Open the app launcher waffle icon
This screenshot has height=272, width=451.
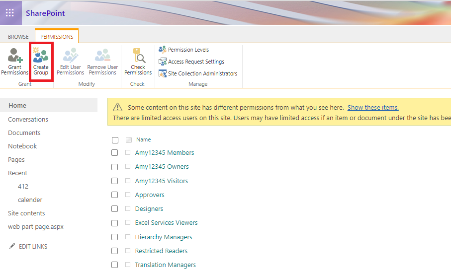click(x=10, y=12)
